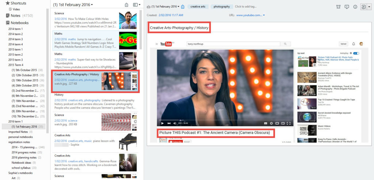This screenshot has width=374, height=180.
Task: Click the share note icon
Action: tap(363, 7)
